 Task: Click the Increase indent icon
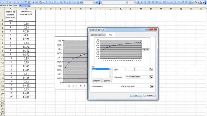coord(186,2)
